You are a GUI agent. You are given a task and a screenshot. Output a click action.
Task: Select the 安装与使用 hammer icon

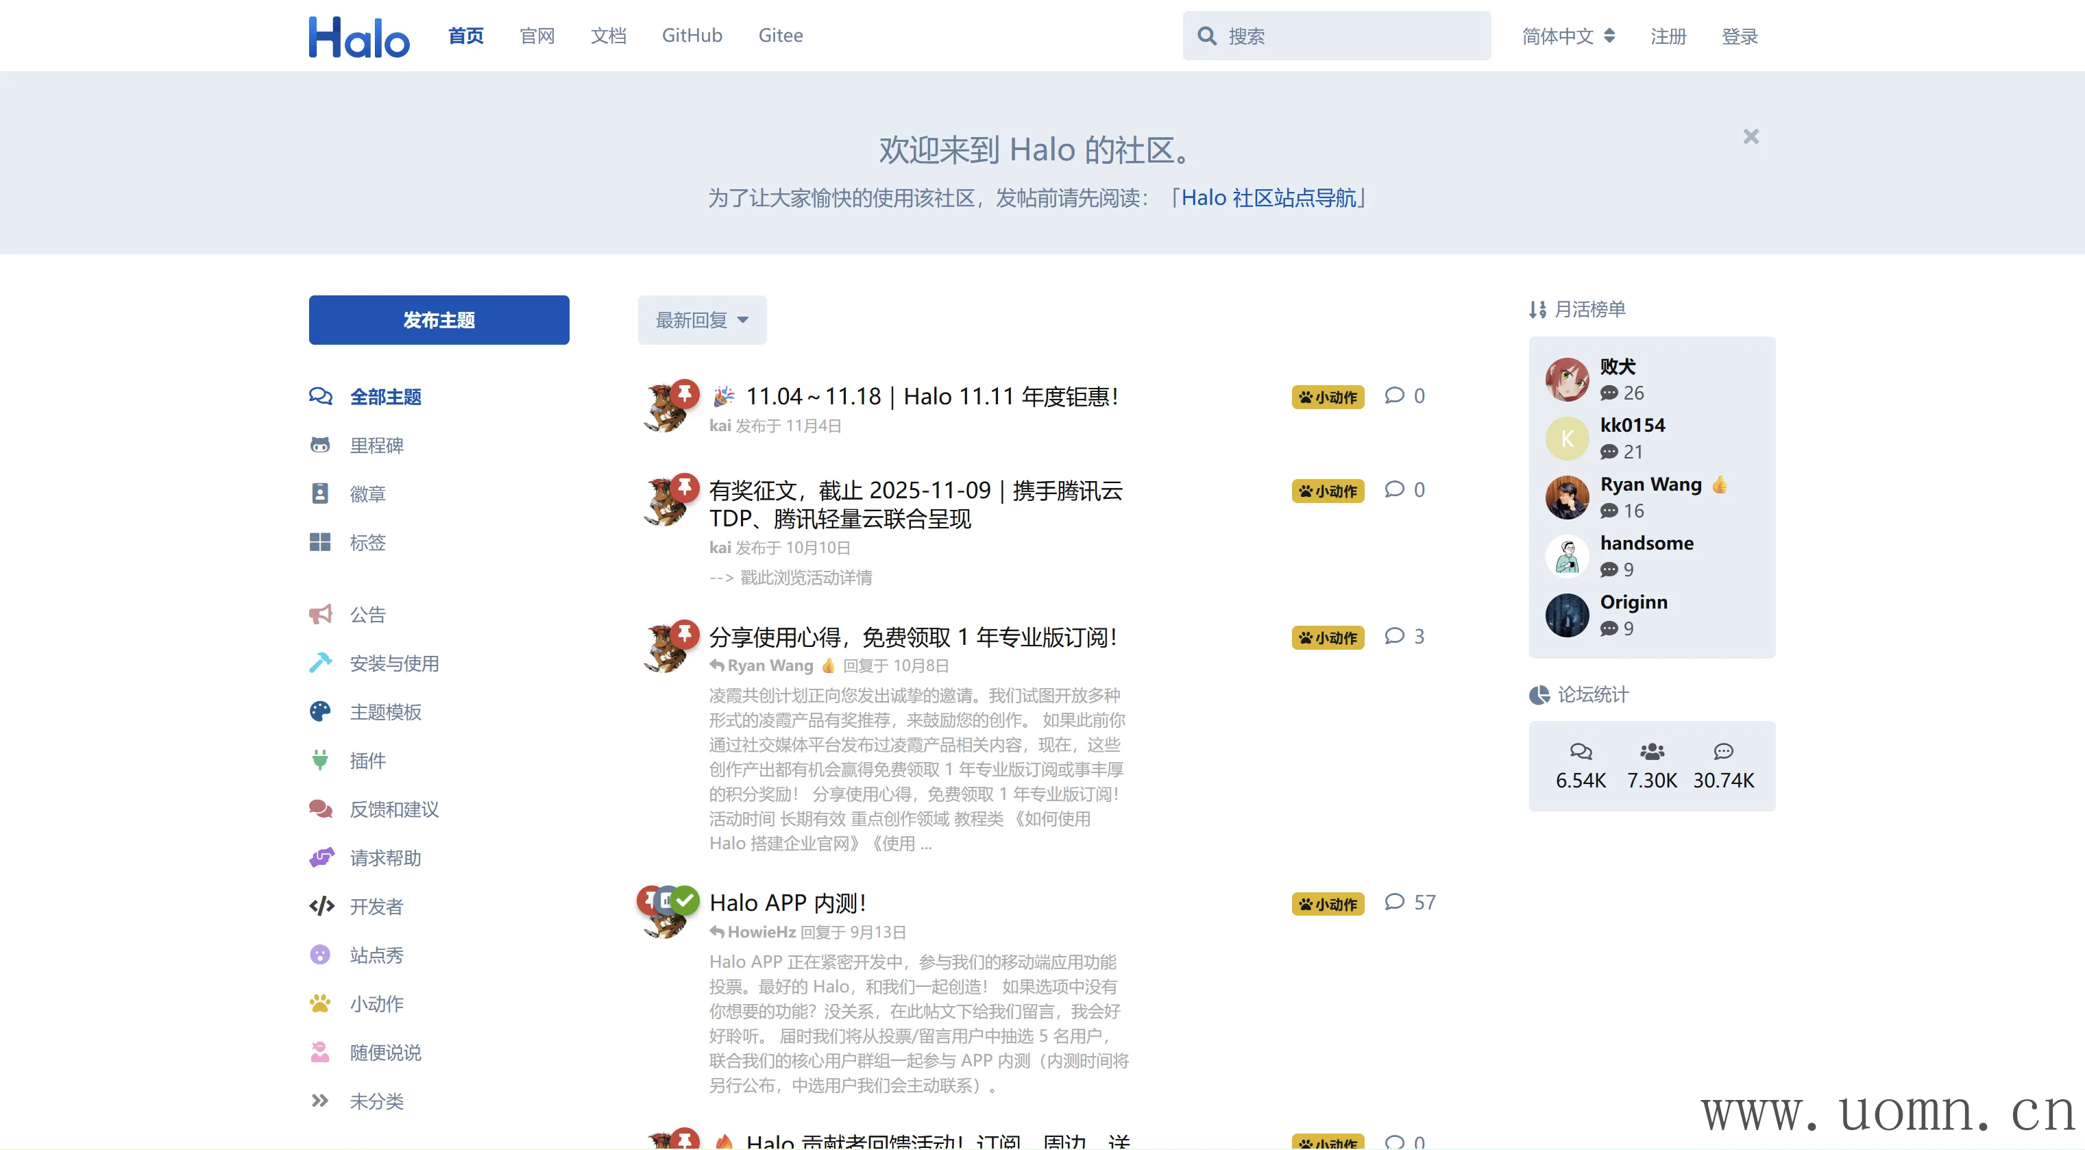321,663
